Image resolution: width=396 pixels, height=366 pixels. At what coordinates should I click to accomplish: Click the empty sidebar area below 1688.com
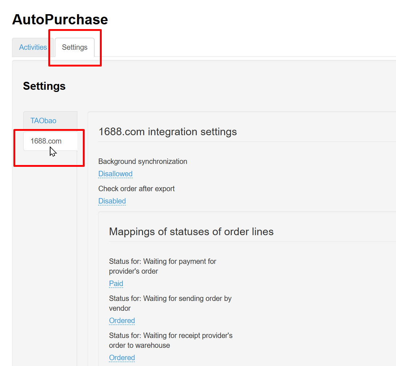(x=45, y=254)
